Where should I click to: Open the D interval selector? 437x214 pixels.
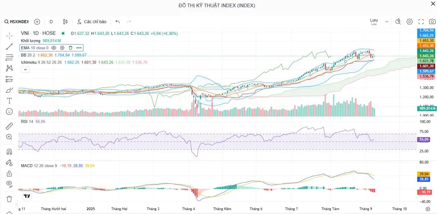pyautogui.click(x=51, y=22)
